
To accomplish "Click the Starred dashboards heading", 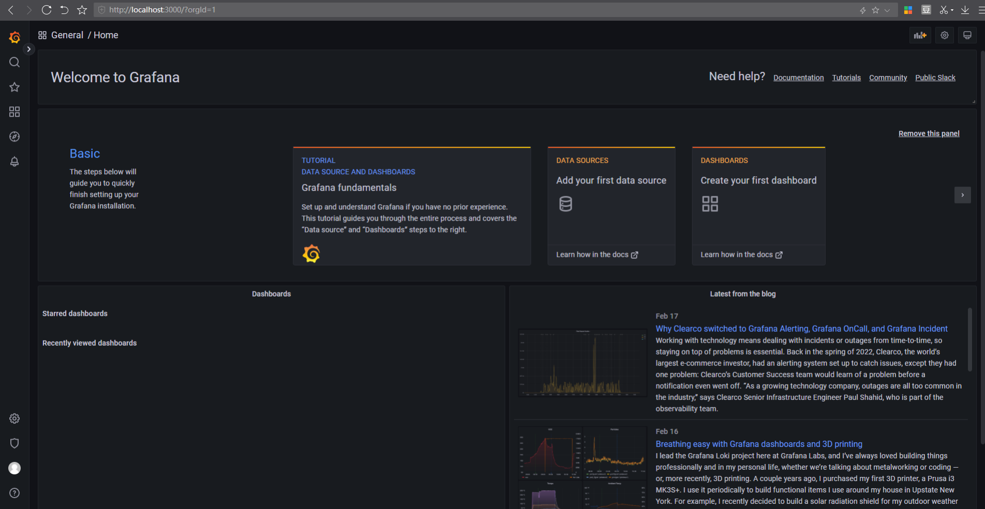I will click(x=75, y=314).
